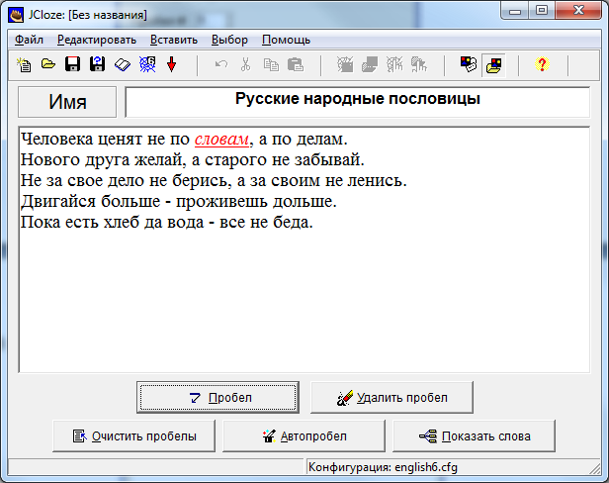Open the Редактировать menu
Image resolution: width=609 pixels, height=483 pixels.
[97, 40]
